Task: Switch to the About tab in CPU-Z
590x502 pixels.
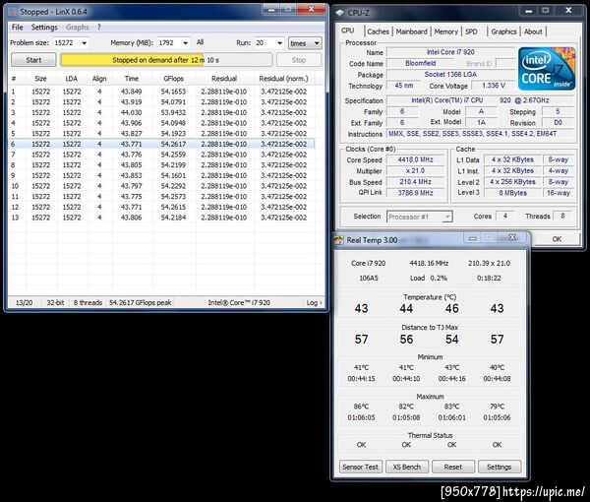Action: tap(533, 31)
